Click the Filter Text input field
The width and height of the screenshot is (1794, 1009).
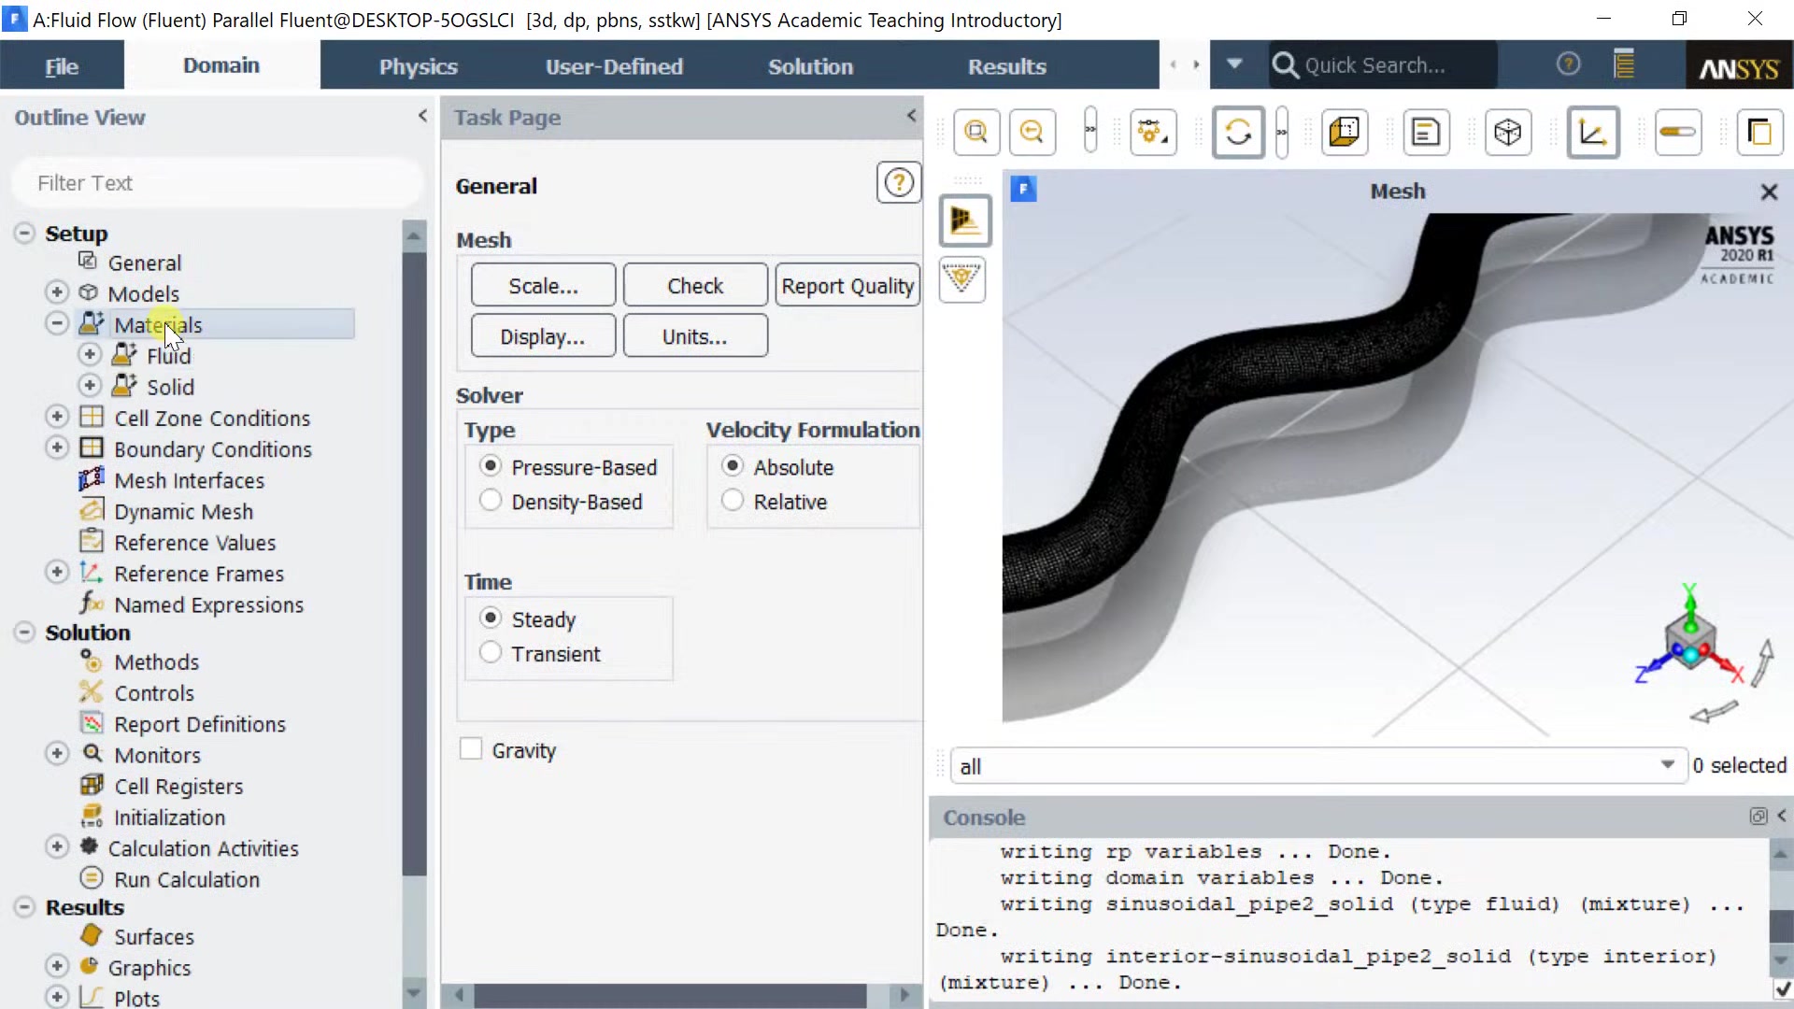pyautogui.click(x=217, y=183)
